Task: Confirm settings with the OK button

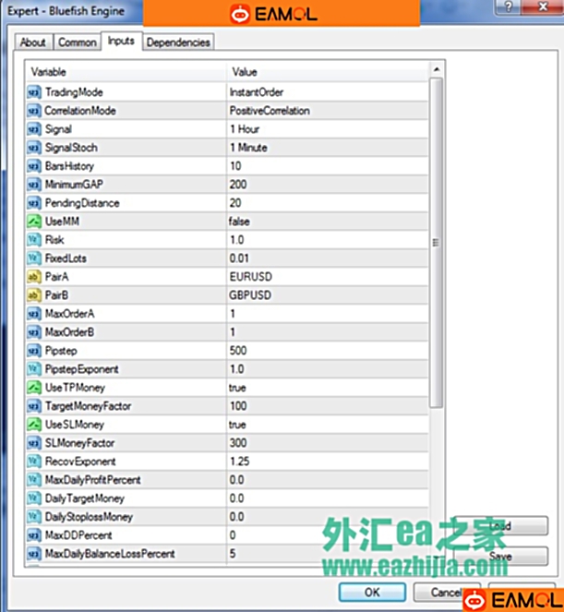Action: pyautogui.click(x=372, y=592)
